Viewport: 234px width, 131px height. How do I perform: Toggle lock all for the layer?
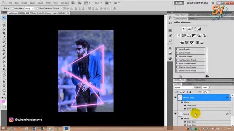tap(190, 92)
